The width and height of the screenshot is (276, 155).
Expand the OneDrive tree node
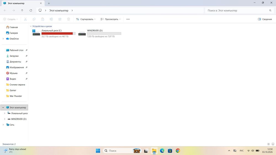click(x=3, y=39)
